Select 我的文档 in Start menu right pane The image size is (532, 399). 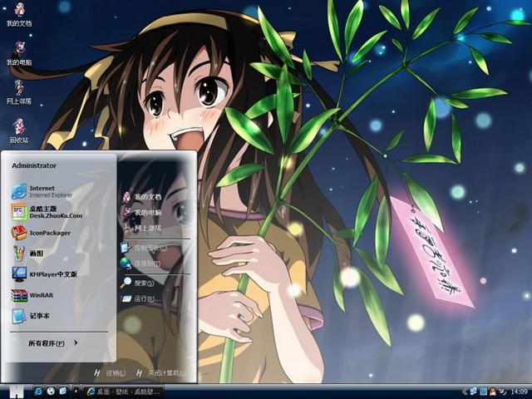[142, 196]
